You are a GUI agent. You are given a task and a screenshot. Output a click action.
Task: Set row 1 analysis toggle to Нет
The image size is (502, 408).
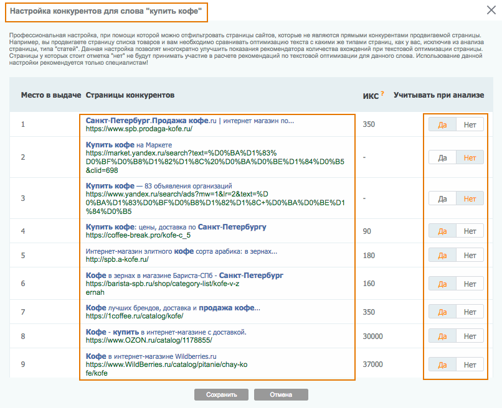pyautogui.click(x=470, y=124)
